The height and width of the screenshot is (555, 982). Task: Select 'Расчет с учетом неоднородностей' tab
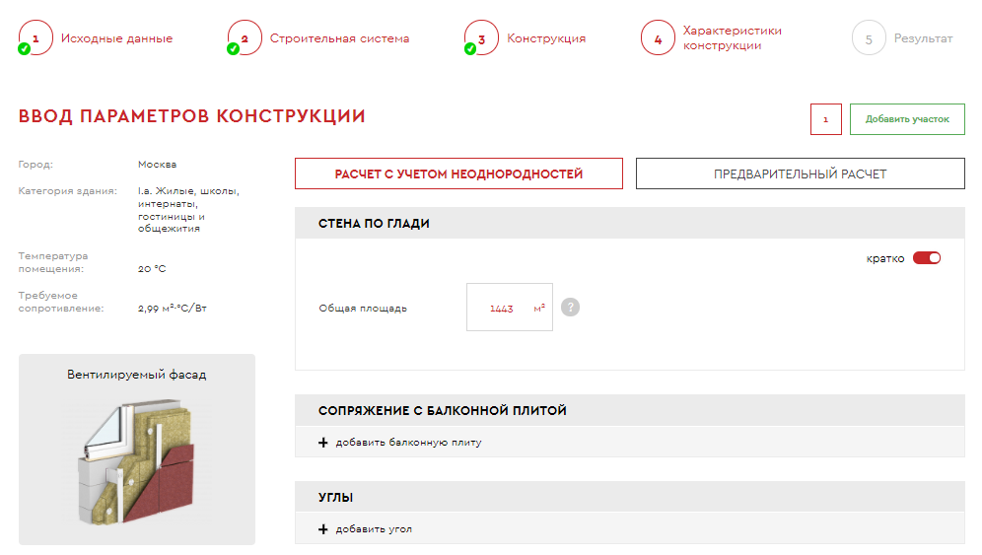coord(458,173)
